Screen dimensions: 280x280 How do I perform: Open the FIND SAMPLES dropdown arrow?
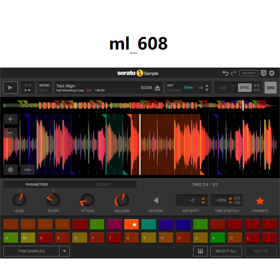pos(65,251)
